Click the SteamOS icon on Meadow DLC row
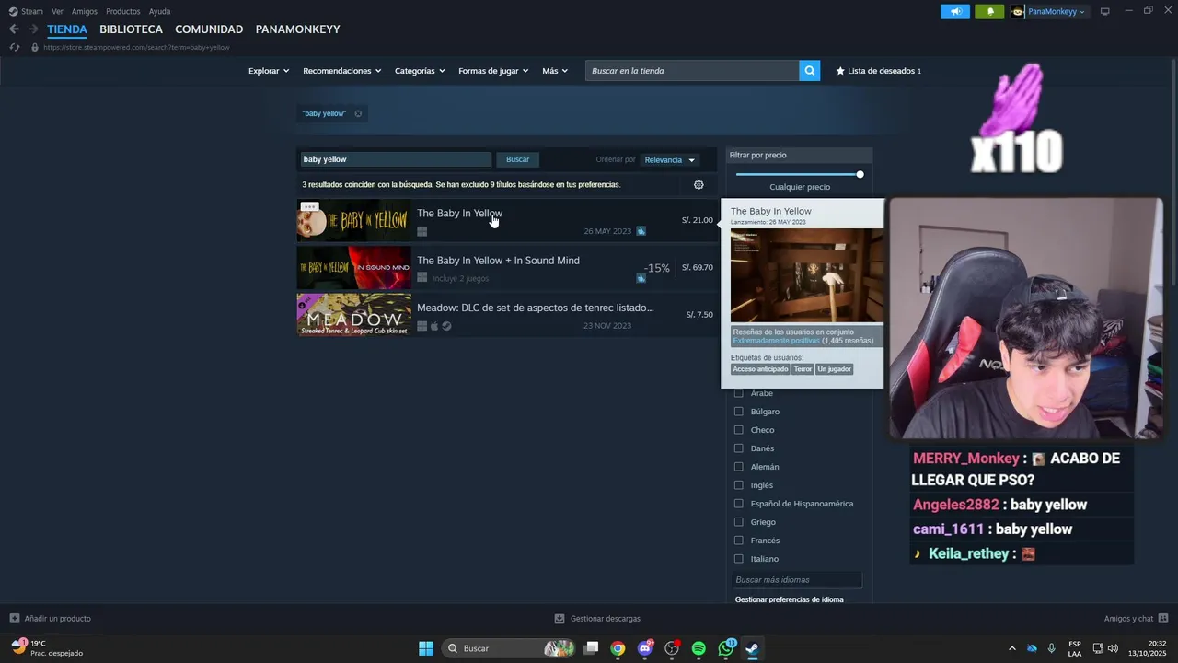The height and width of the screenshot is (663, 1178). (x=446, y=326)
